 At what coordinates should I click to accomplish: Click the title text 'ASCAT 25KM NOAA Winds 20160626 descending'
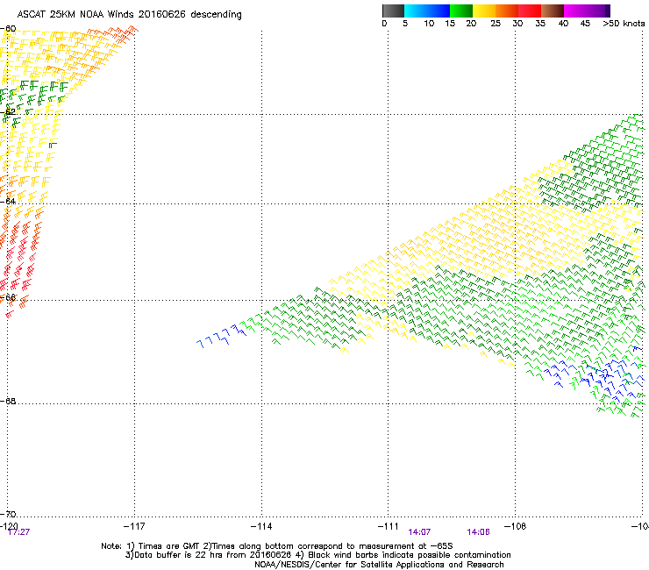[x=129, y=14]
